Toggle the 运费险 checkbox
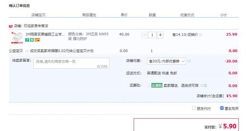Screen dimensions: 246x131 tap(149, 86)
